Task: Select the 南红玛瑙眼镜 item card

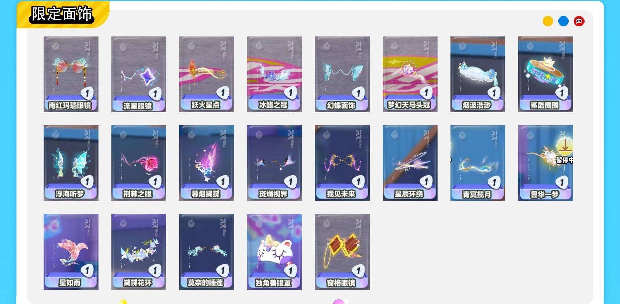Action: 71,74
